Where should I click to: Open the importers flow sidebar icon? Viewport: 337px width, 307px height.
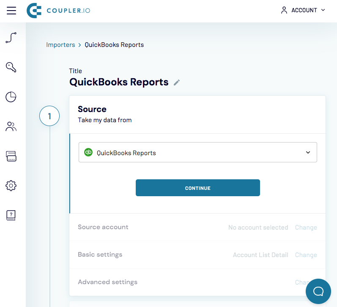coord(11,38)
